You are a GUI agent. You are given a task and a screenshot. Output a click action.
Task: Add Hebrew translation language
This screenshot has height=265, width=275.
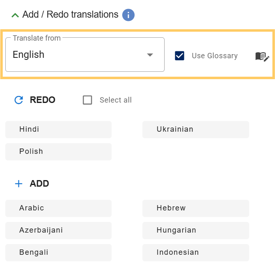coord(195,208)
